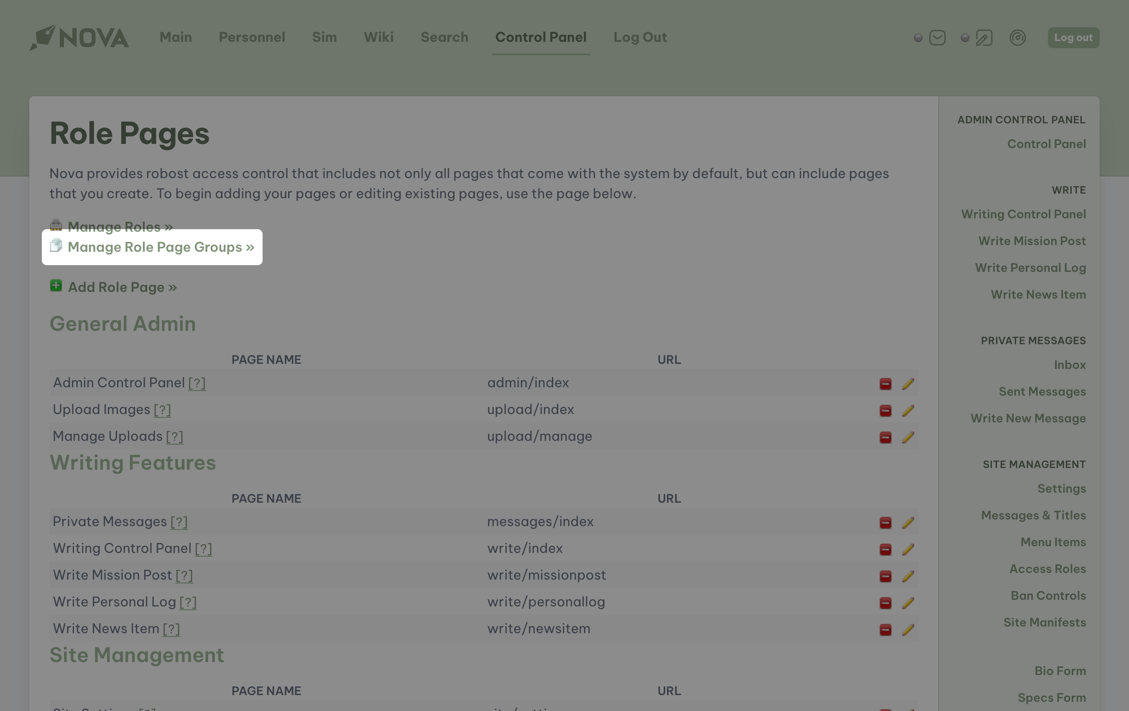Expand the Write section in sidebar
Image resolution: width=1129 pixels, height=711 pixels.
[x=1069, y=189]
